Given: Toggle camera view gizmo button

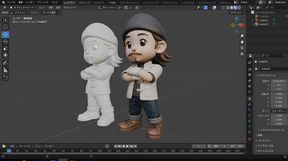Looking at the screenshot, I should pyautogui.click(x=242, y=48).
